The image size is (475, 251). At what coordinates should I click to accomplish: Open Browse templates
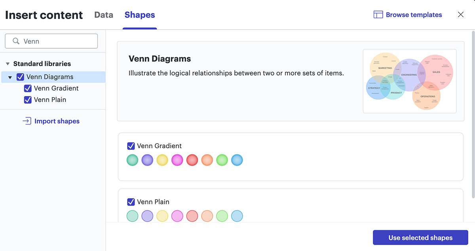(413, 14)
